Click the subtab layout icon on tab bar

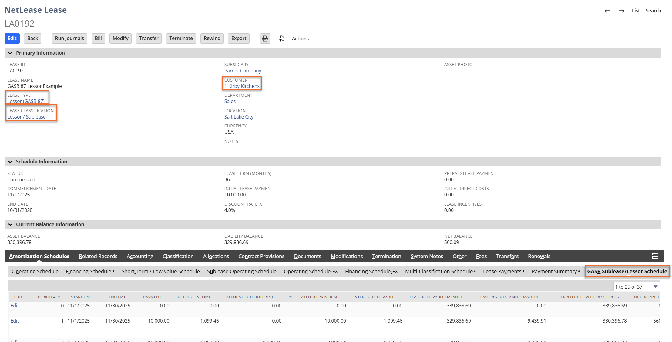point(655,256)
